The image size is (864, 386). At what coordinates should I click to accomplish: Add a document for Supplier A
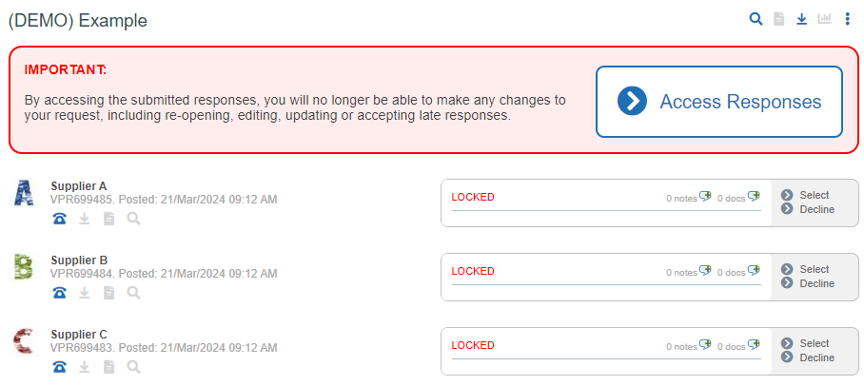pyautogui.click(x=755, y=197)
